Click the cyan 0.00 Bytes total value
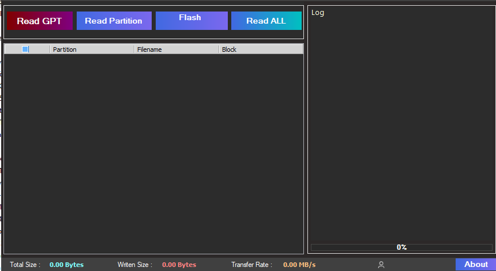 tap(66, 265)
